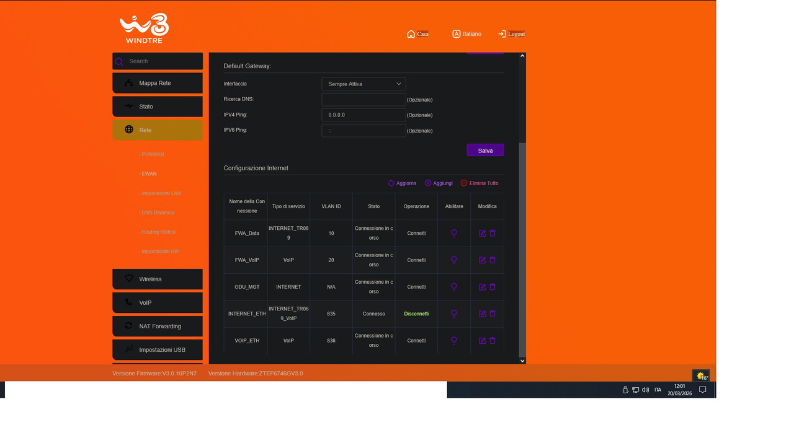Image resolution: width=794 pixels, height=446 pixels.
Task: Edit the INTERNET_ETH connection
Action: tap(483, 314)
